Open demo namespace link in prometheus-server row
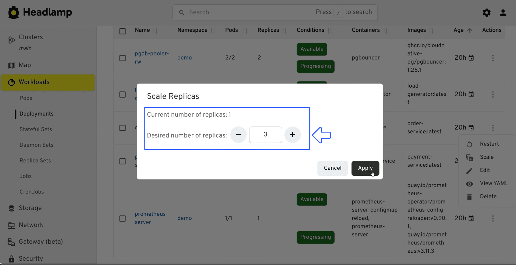The width and height of the screenshot is (516, 265). pyautogui.click(x=184, y=218)
